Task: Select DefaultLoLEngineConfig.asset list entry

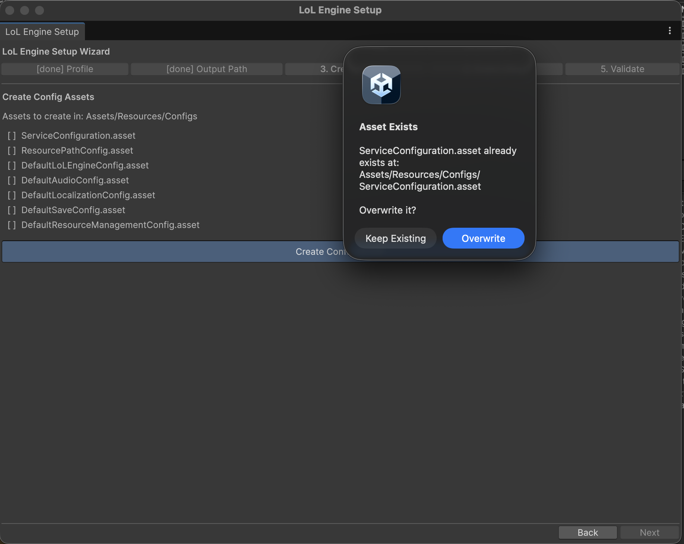Action: tap(78, 165)
